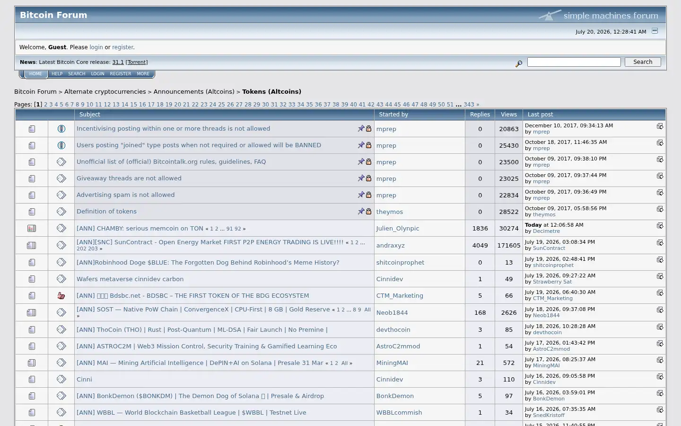Open the BonkDemon Presale & Airdrop thread
Viewport: 681px width, 426px height.
(x=200, y=396)
